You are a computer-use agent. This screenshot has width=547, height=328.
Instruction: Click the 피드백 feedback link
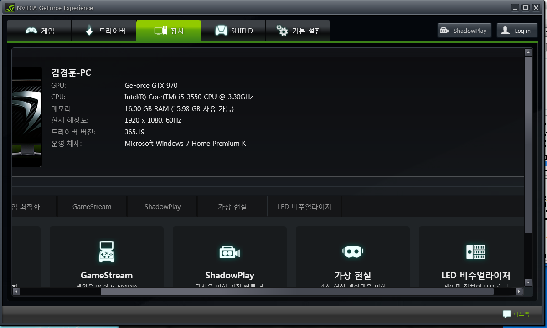521,314
